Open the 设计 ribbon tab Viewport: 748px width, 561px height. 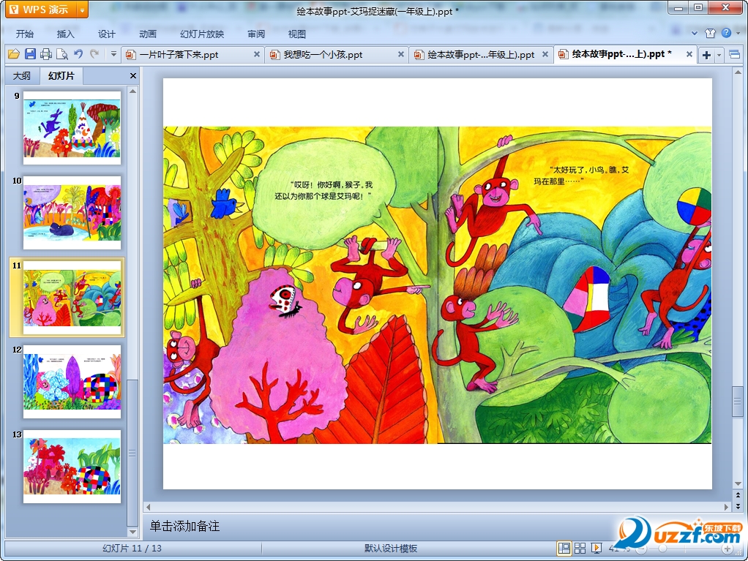[x=106, y=34]
